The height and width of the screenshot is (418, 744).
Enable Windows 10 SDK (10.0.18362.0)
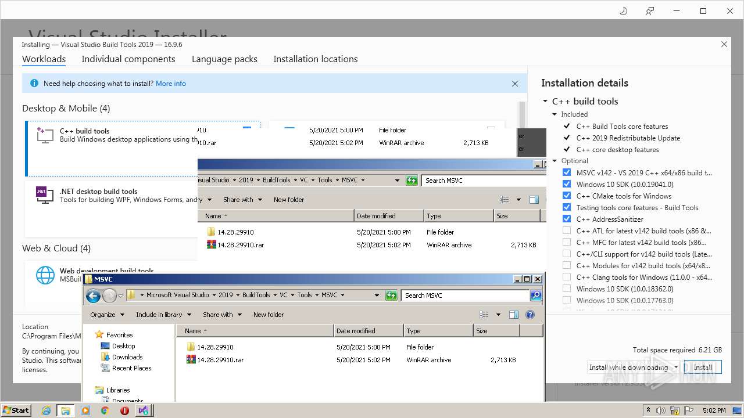tap(567, 289)
